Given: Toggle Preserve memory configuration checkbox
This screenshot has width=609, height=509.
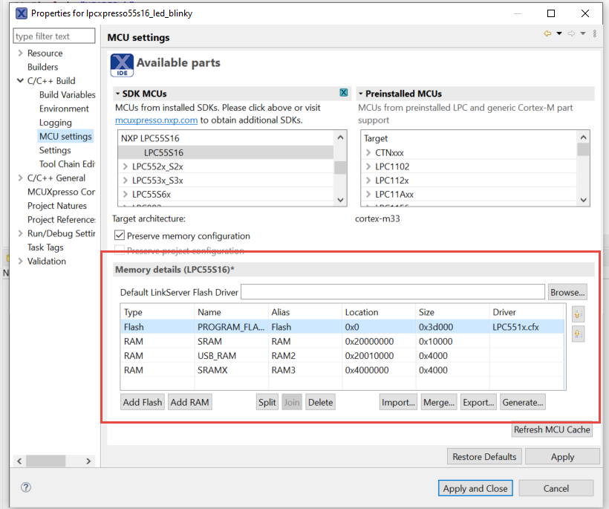Looking at the screenshot, I should 119,236.
